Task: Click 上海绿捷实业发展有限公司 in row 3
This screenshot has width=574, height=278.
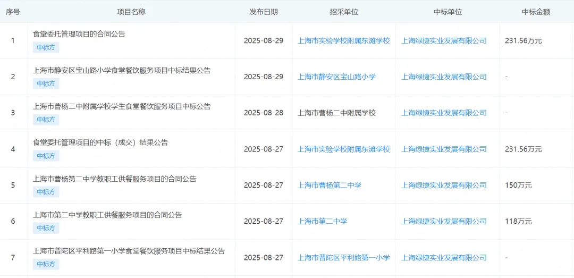Action: pos(444,113)
